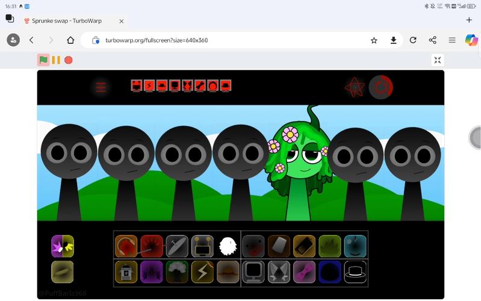This screenshot has height=301, width=481.
Task: Go to browser home page
Action: pyautogui.click(x=70, y=40)
